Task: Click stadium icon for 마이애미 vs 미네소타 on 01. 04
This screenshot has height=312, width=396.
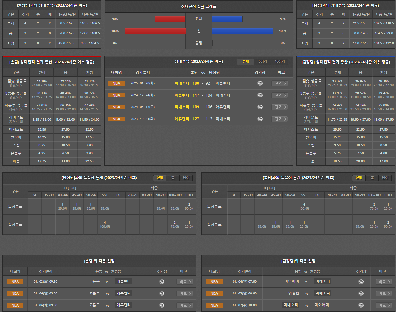Action: point(361,282)
